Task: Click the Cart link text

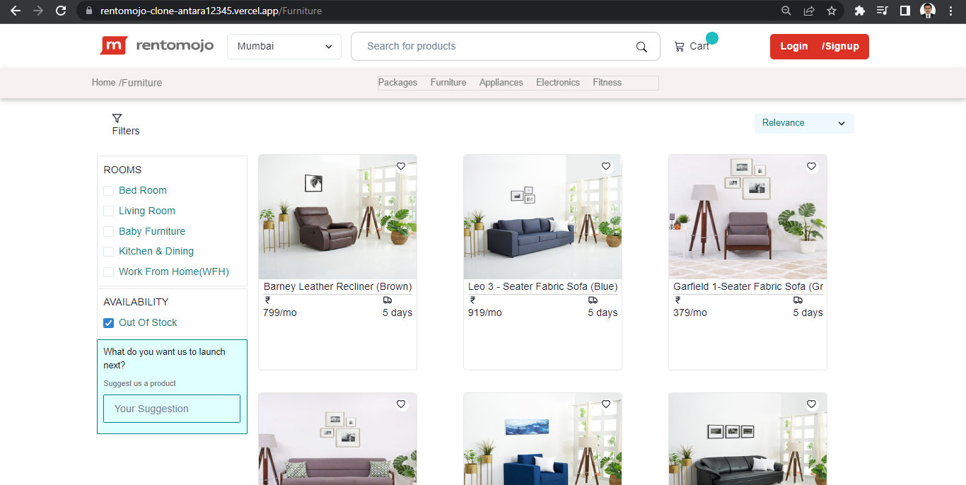Action: click(699, 46)
